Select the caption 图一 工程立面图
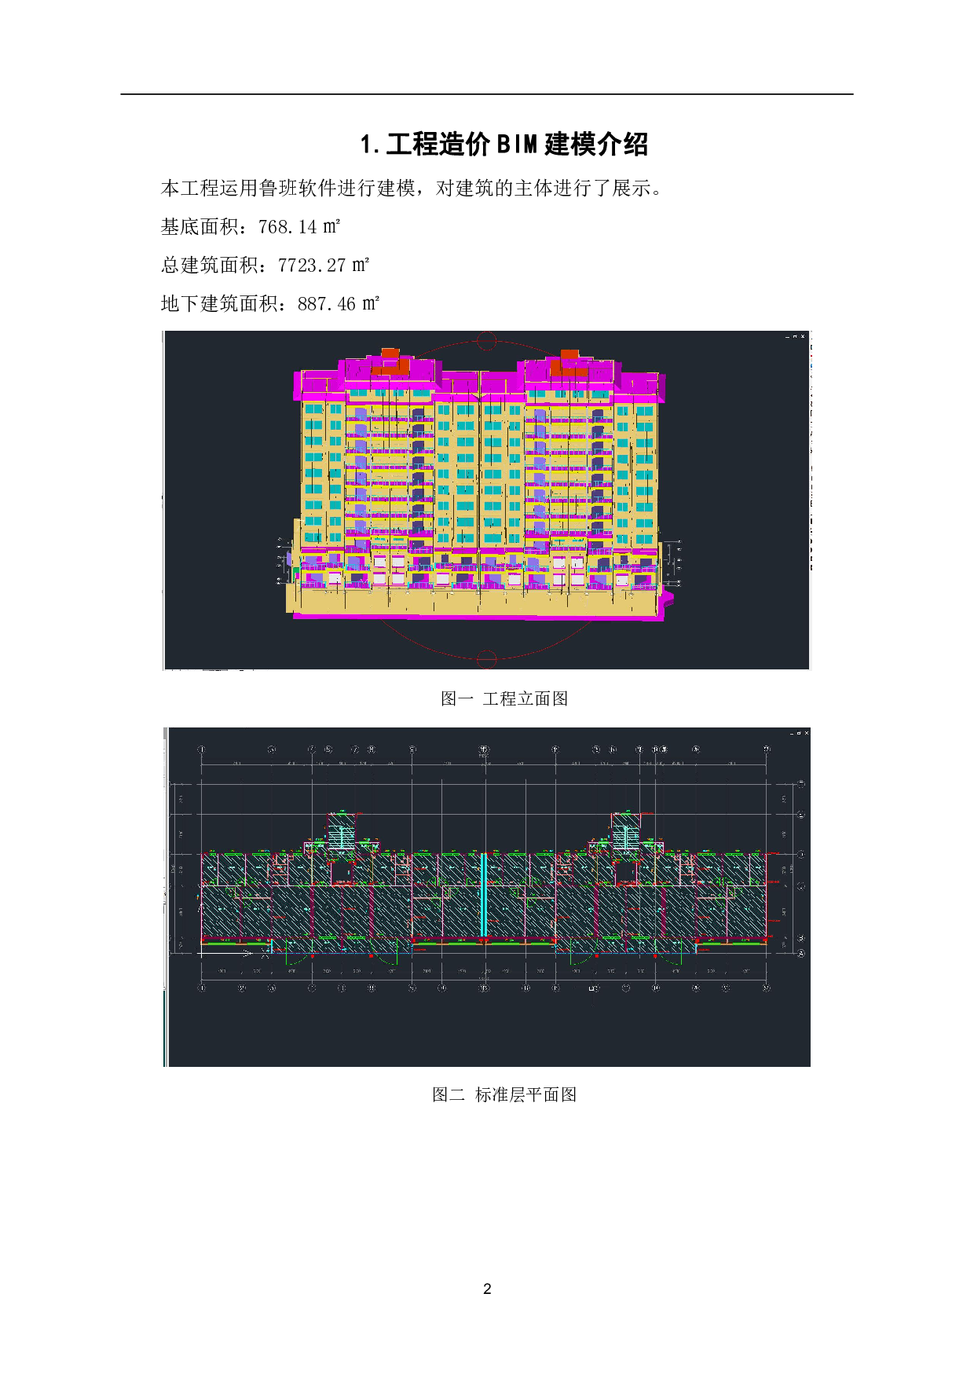This screenshot has width=974, height=1378. (x=503, y=698)
